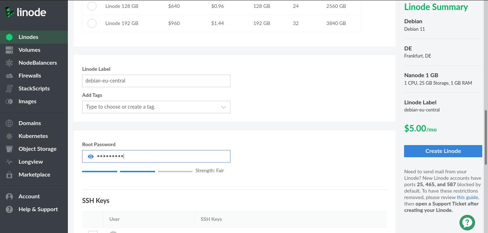Click the Domains globe icon
Viewport: 488px width, 233px height.
tap(9, 123)
